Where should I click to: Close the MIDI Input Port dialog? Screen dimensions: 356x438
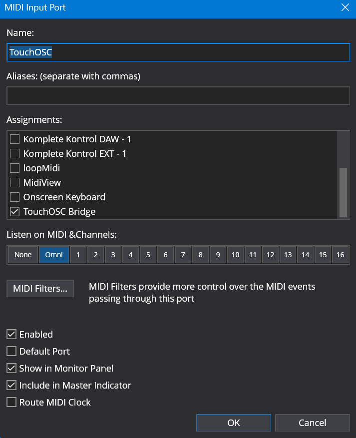[345, 8]
